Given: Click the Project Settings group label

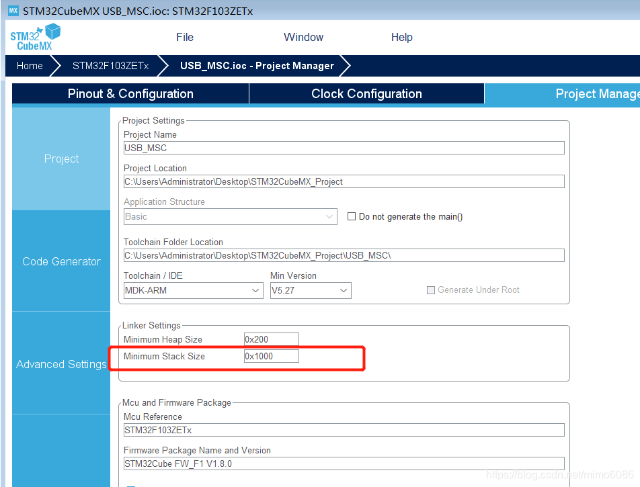Looking at the screenshot, I should pyautogui.click(x=153, y=121).
